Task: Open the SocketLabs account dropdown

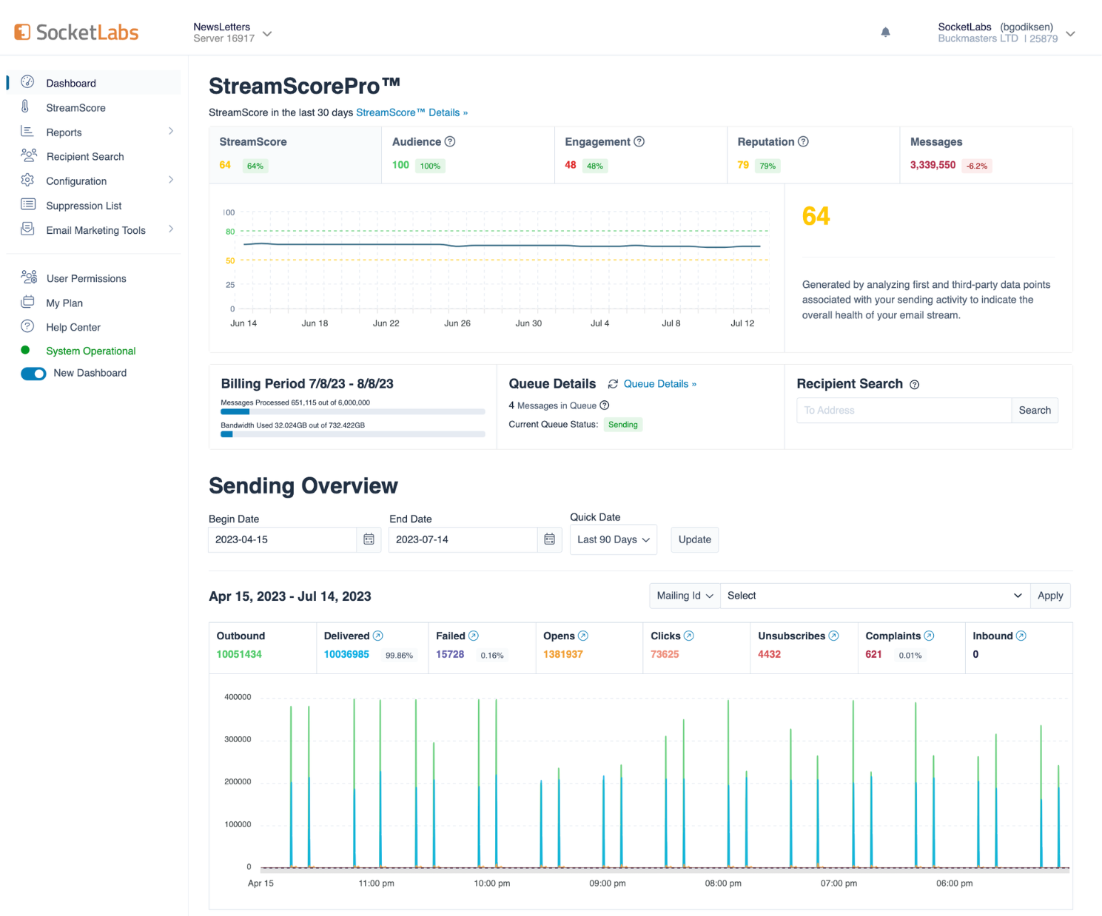Action: coord(1007,33)
